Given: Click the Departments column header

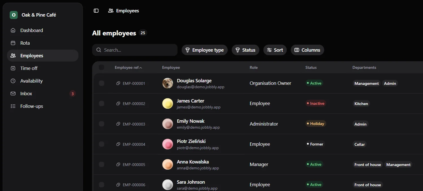Looking at the screenshot, I should pos(364,67).
